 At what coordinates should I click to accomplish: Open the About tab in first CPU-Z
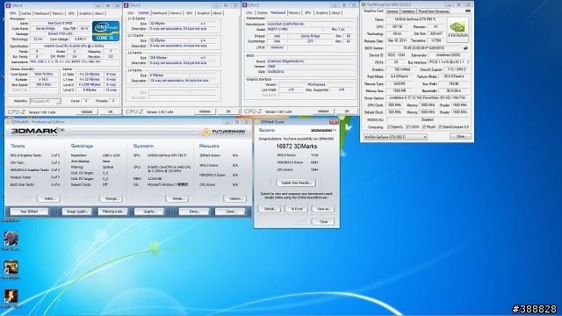pos(99,13)
